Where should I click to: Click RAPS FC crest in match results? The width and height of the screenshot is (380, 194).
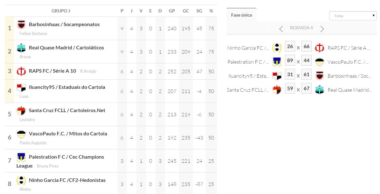click(319, 48)
